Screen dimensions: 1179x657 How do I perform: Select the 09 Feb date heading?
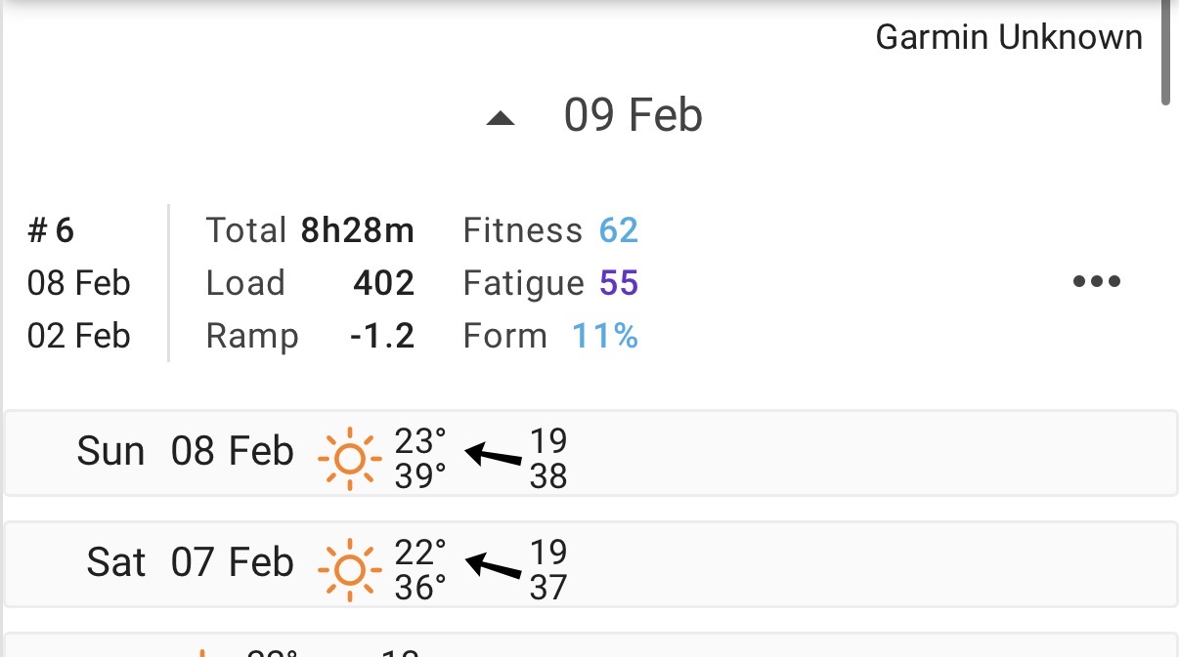point(633,115)
